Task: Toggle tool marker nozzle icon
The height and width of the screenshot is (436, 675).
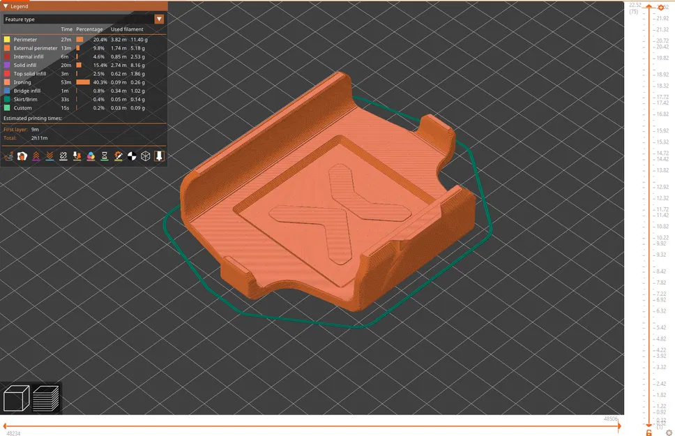Action: click(x=159, y=156)
